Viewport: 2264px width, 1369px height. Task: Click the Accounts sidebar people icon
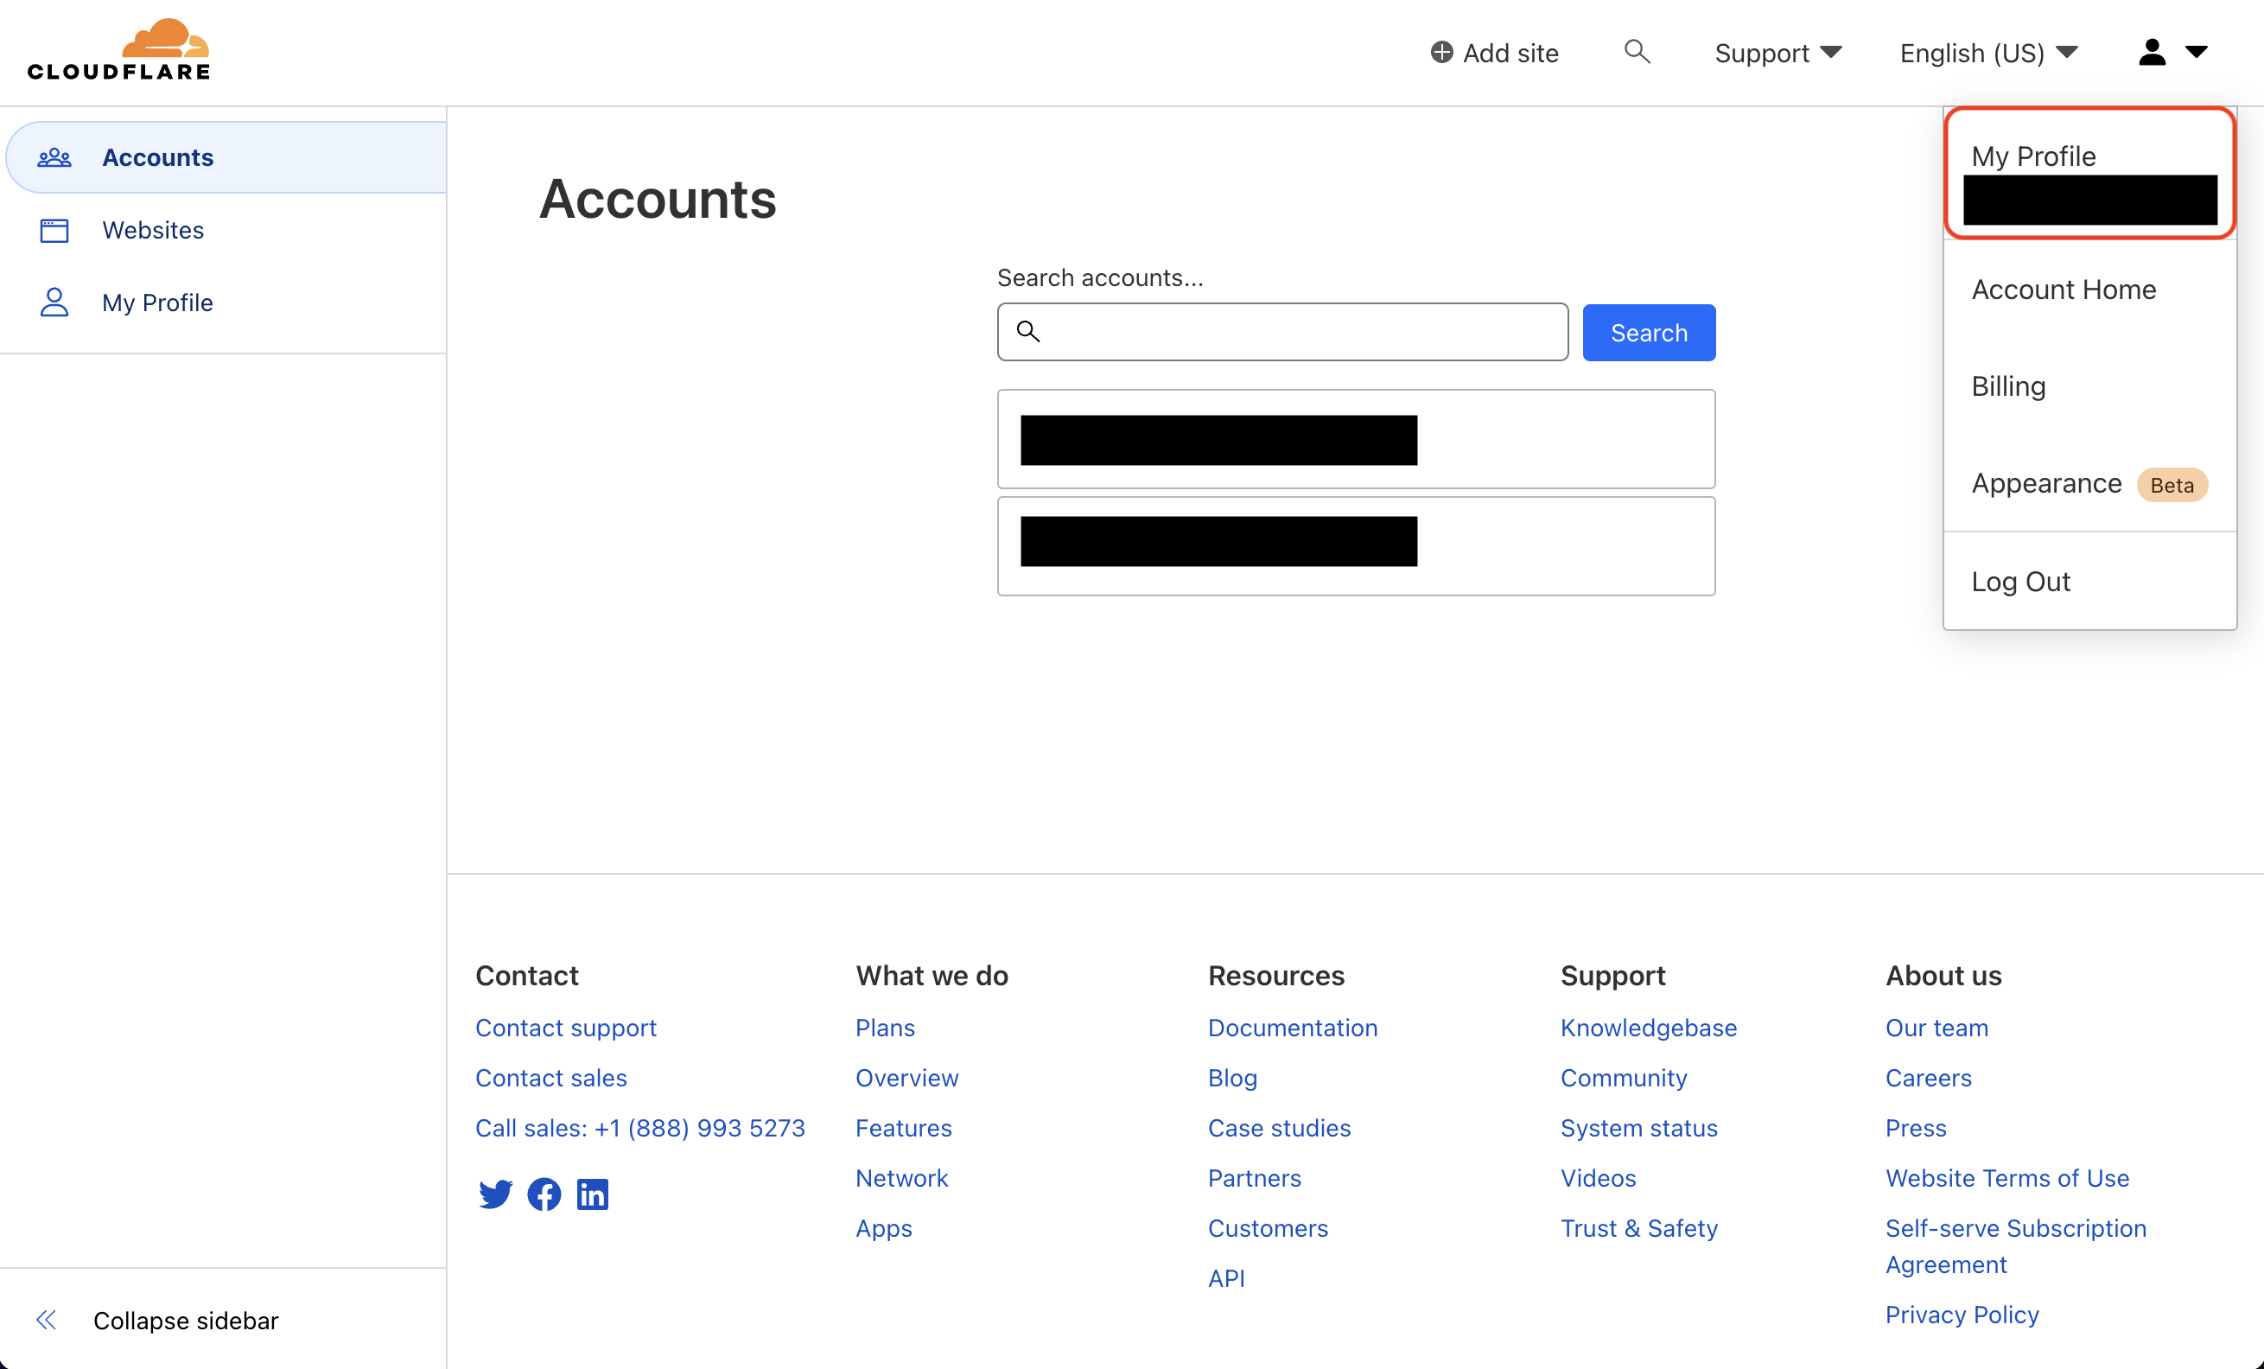pos(54,157)
